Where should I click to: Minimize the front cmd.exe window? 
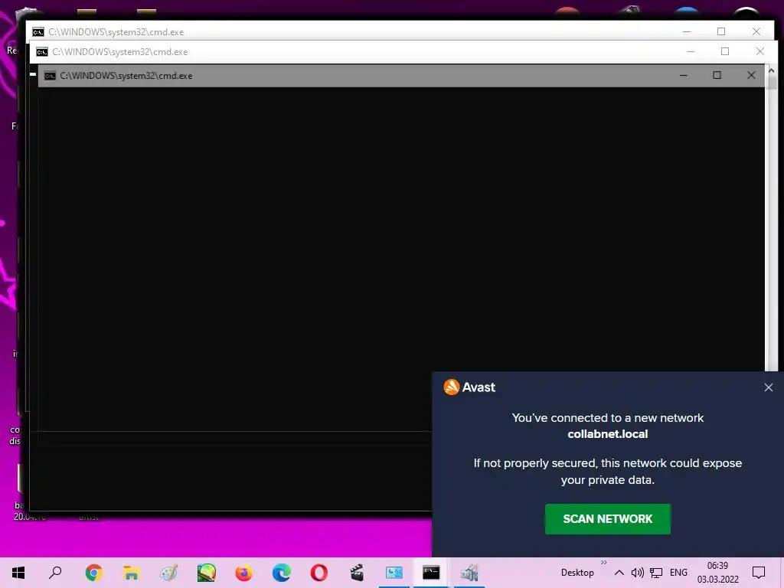(x=684, y=76)
